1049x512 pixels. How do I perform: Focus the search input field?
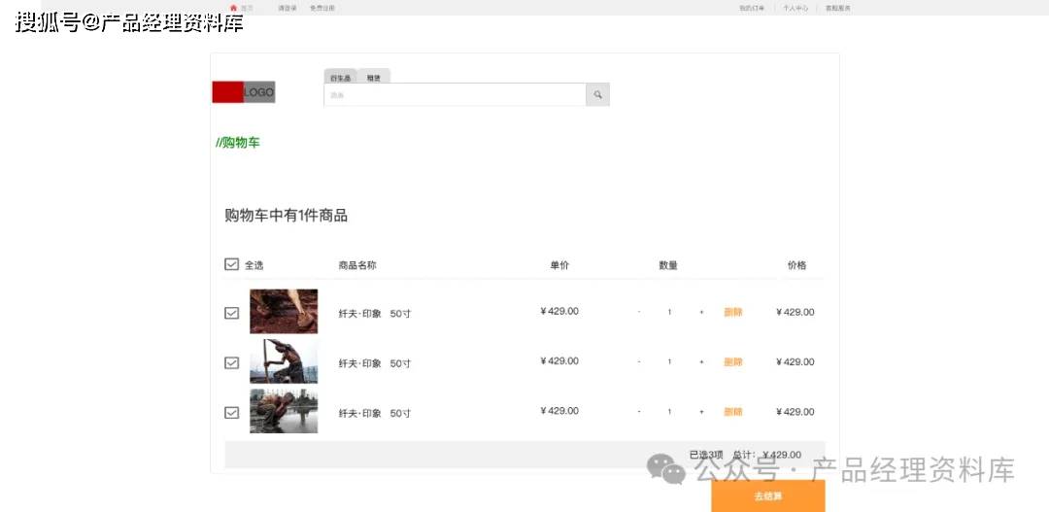pyautogui.click(x=455, y=95)
